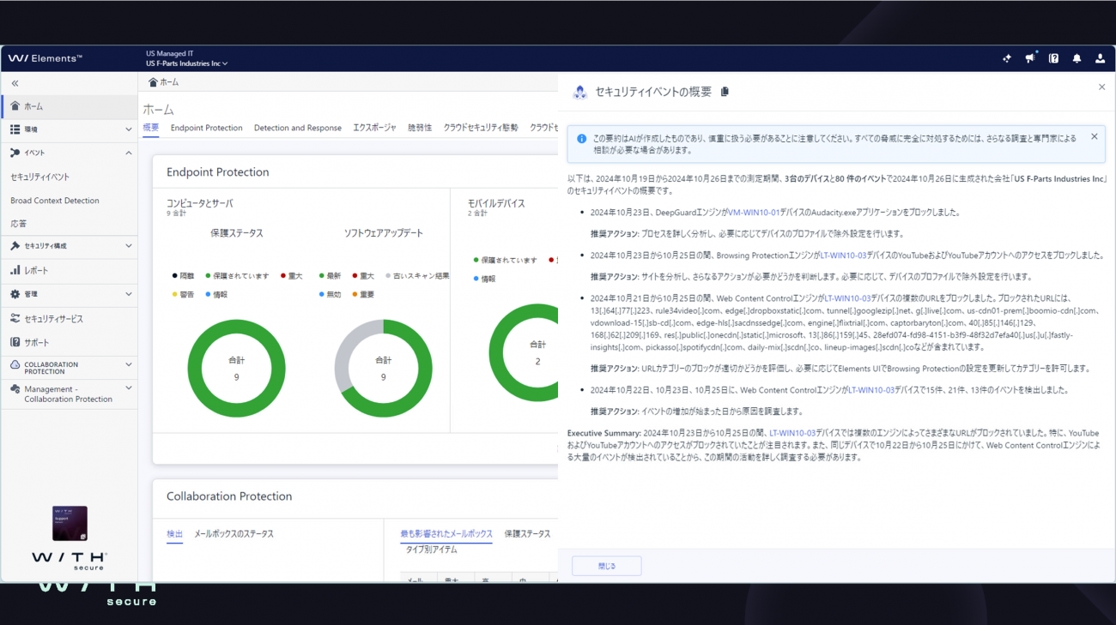Collapse the sidebar with double-chevron icon
The height and width of the screenshot is (625, 1116).
click(x=15, y=83)
